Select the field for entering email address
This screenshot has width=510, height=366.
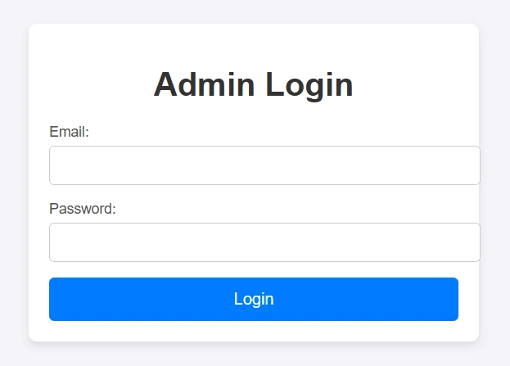pos(264,165)
